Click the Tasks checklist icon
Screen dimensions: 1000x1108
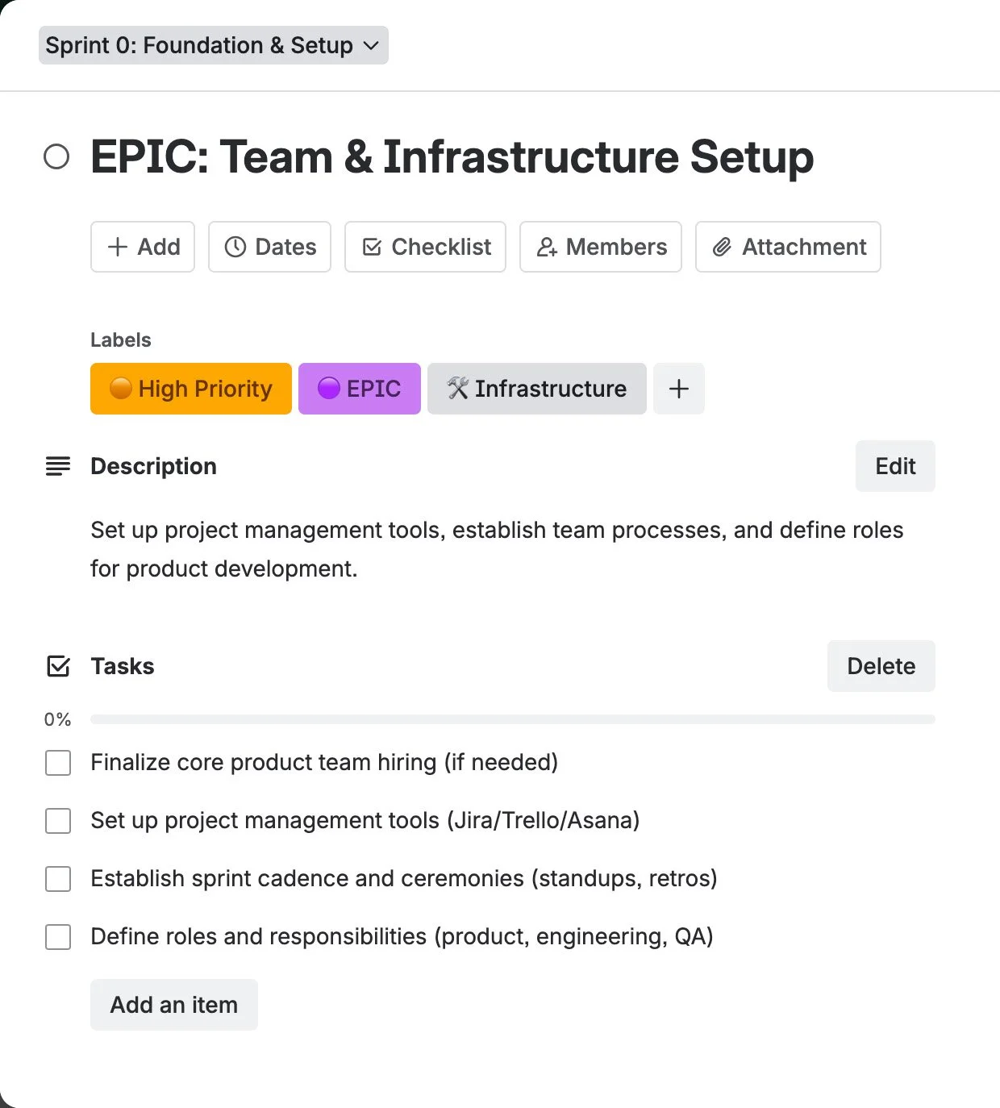point(58,666)
